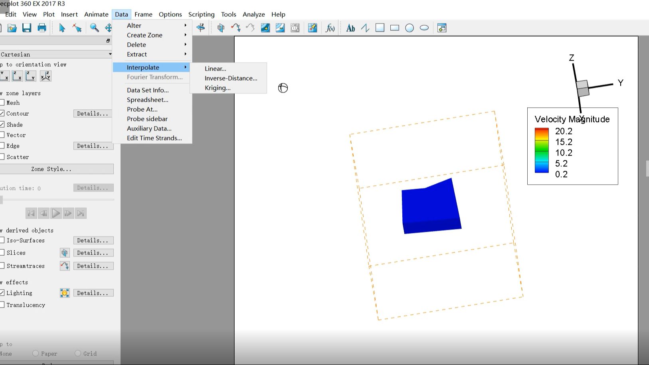Click the Zone Style button

point(51,169)
